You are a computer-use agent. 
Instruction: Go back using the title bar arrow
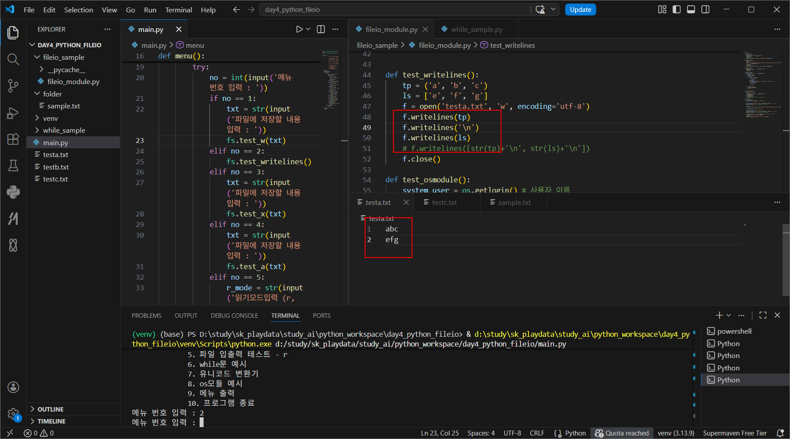[236, 10]
